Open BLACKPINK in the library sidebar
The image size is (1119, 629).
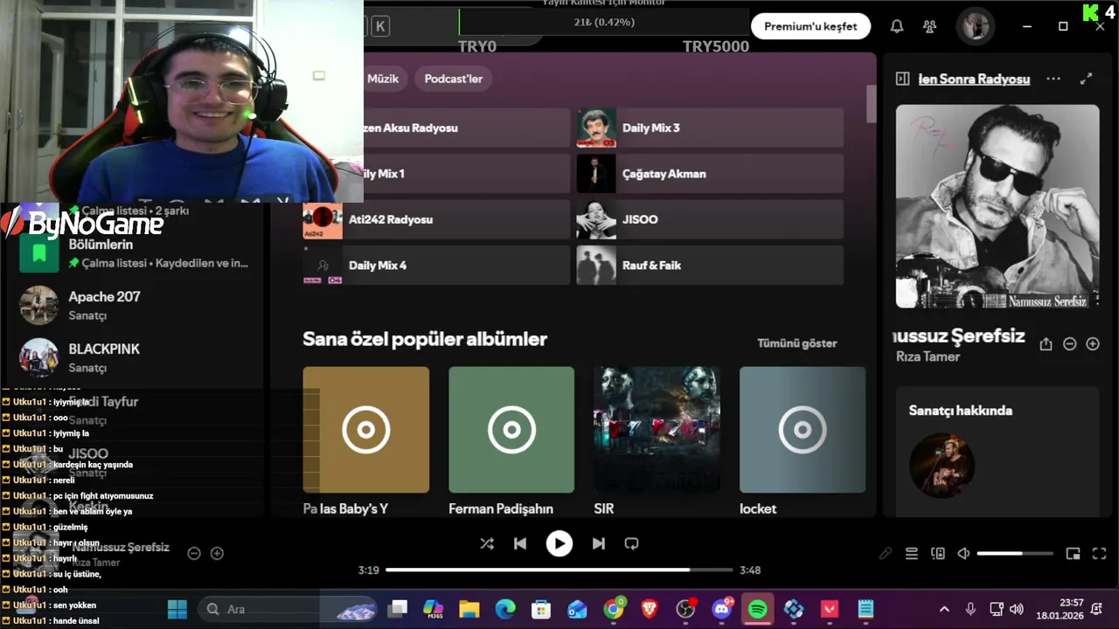point(136,357)
